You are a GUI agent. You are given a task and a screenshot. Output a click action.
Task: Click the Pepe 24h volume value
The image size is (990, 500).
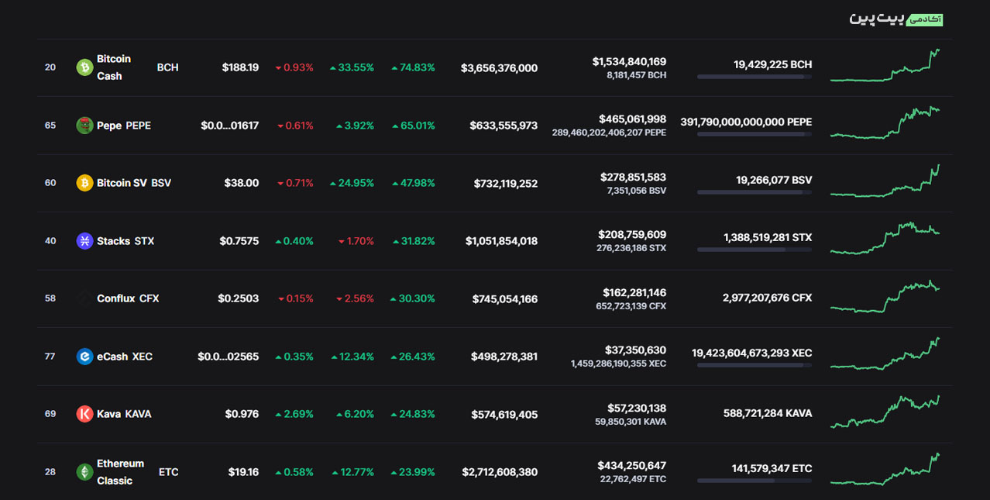click(x=632, y=119)
